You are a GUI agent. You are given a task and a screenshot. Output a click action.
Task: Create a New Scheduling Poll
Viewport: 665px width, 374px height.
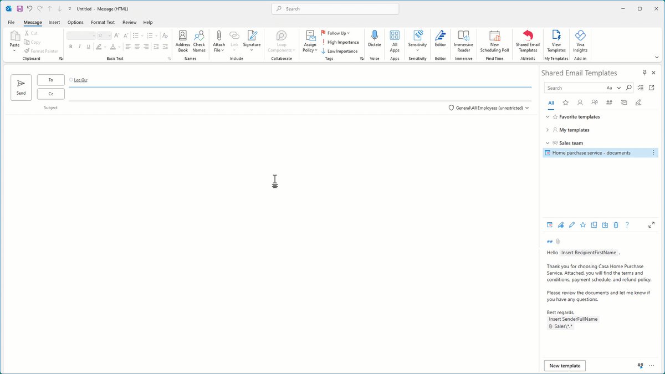pos(494,41)
